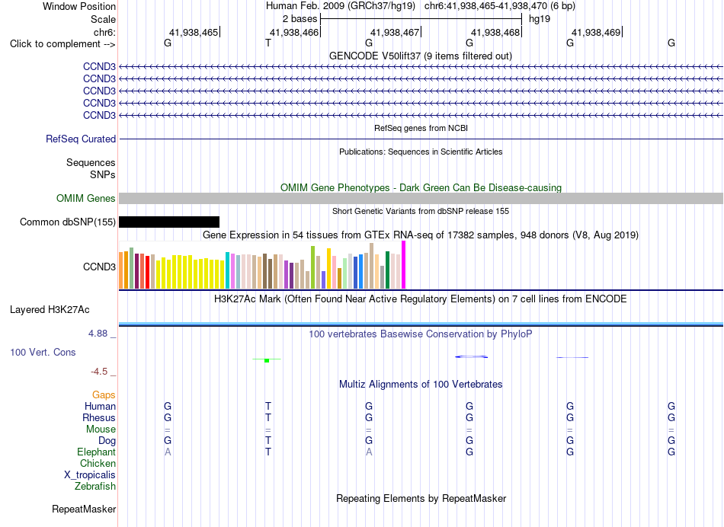The height and width of the screenshot is (527, 724).
Task: Click the magenta bar in GTEx chart
Action: (x=404, y=265)
